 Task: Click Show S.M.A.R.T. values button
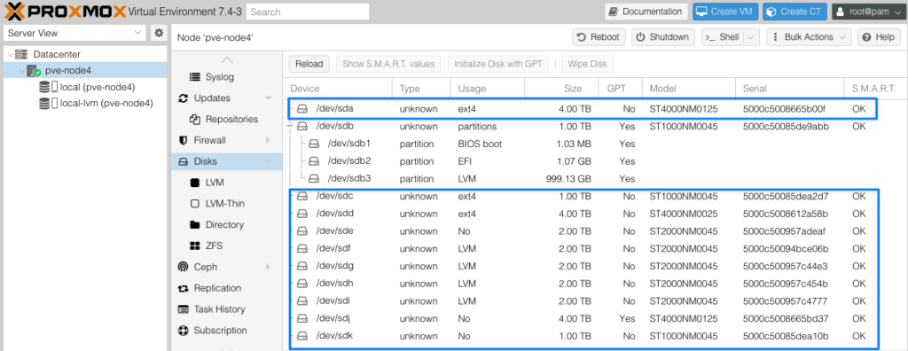(x=388, y=64)
